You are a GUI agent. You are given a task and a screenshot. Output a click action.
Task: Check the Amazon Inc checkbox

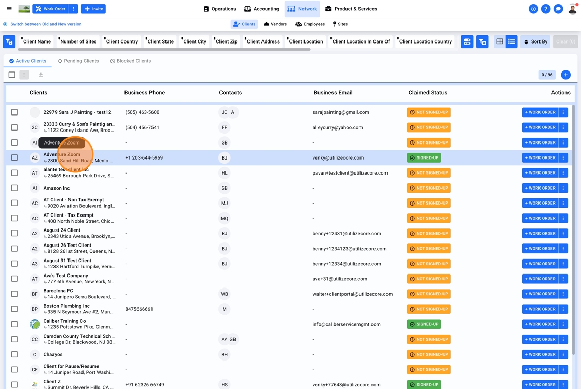click(15, 188)
